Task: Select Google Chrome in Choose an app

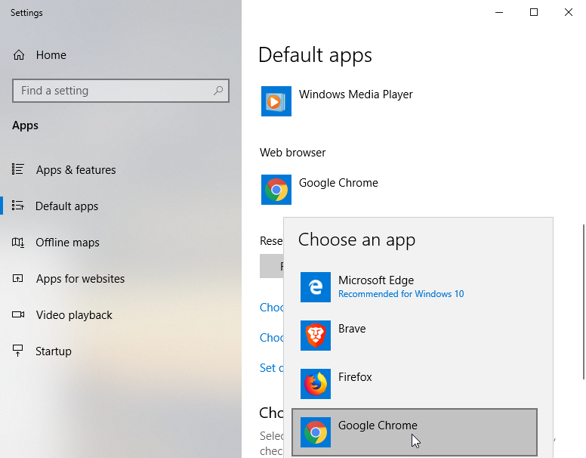Action: point(415,432)
